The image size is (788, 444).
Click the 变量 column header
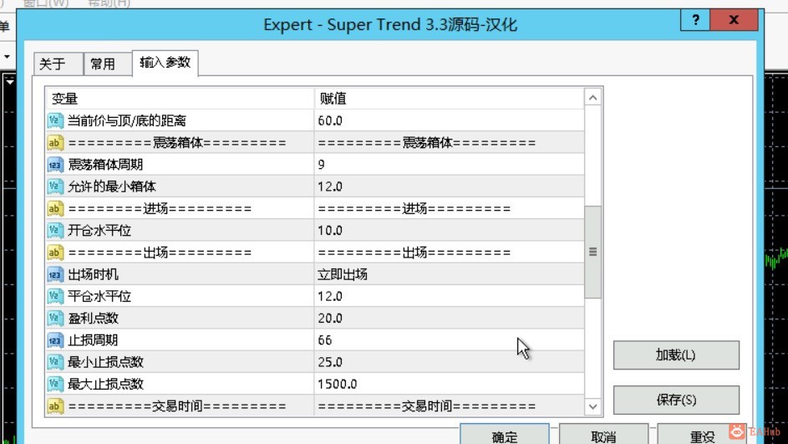pos(180,99)
